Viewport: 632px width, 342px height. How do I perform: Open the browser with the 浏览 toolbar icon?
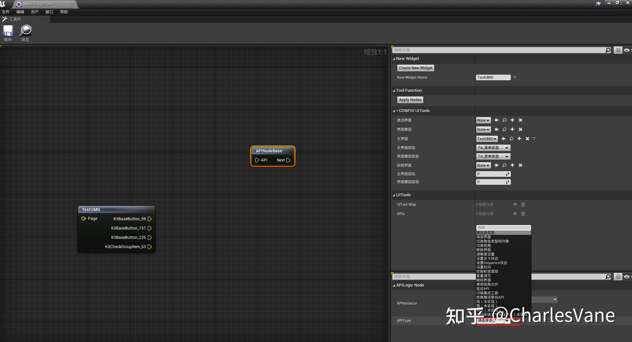point(25,33)
